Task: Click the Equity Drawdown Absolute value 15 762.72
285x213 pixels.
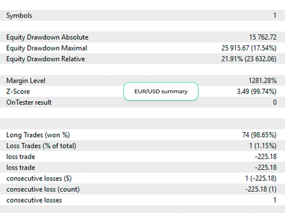Action: click(x=263, y=37)
